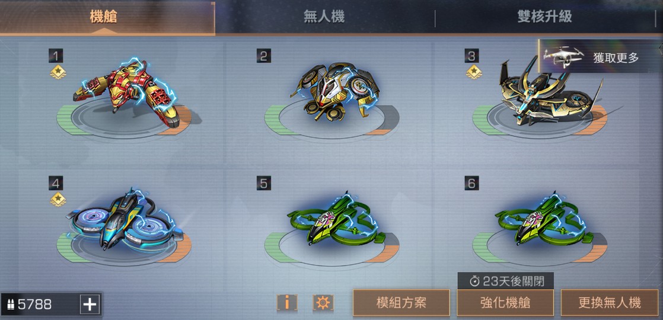This screenshot has width=663, height=320.
Task: Click the plus button beside 5788 ammo
Action: (x=90, y=305)
